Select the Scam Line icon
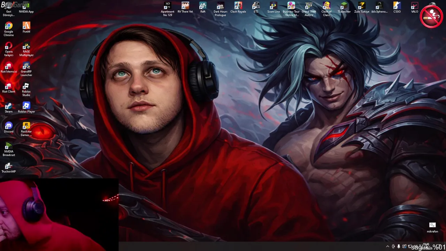Image resolution: width=446 pixels, height=251 pixels. [274, 8]
